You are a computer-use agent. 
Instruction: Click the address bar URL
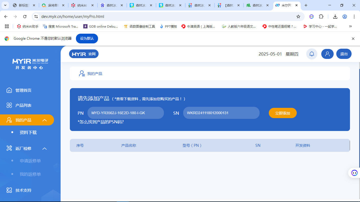pos(73,17)
